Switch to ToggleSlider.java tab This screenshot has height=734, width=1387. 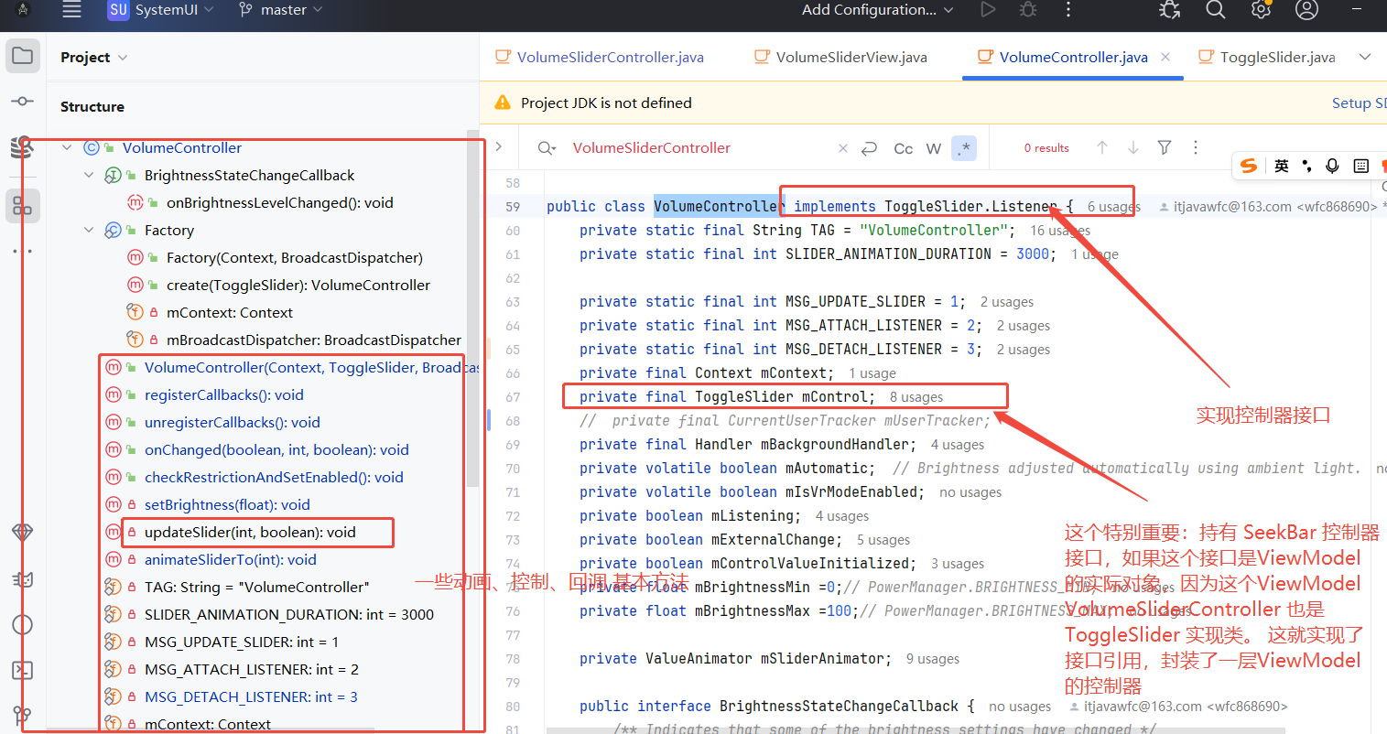point(1266,57)
